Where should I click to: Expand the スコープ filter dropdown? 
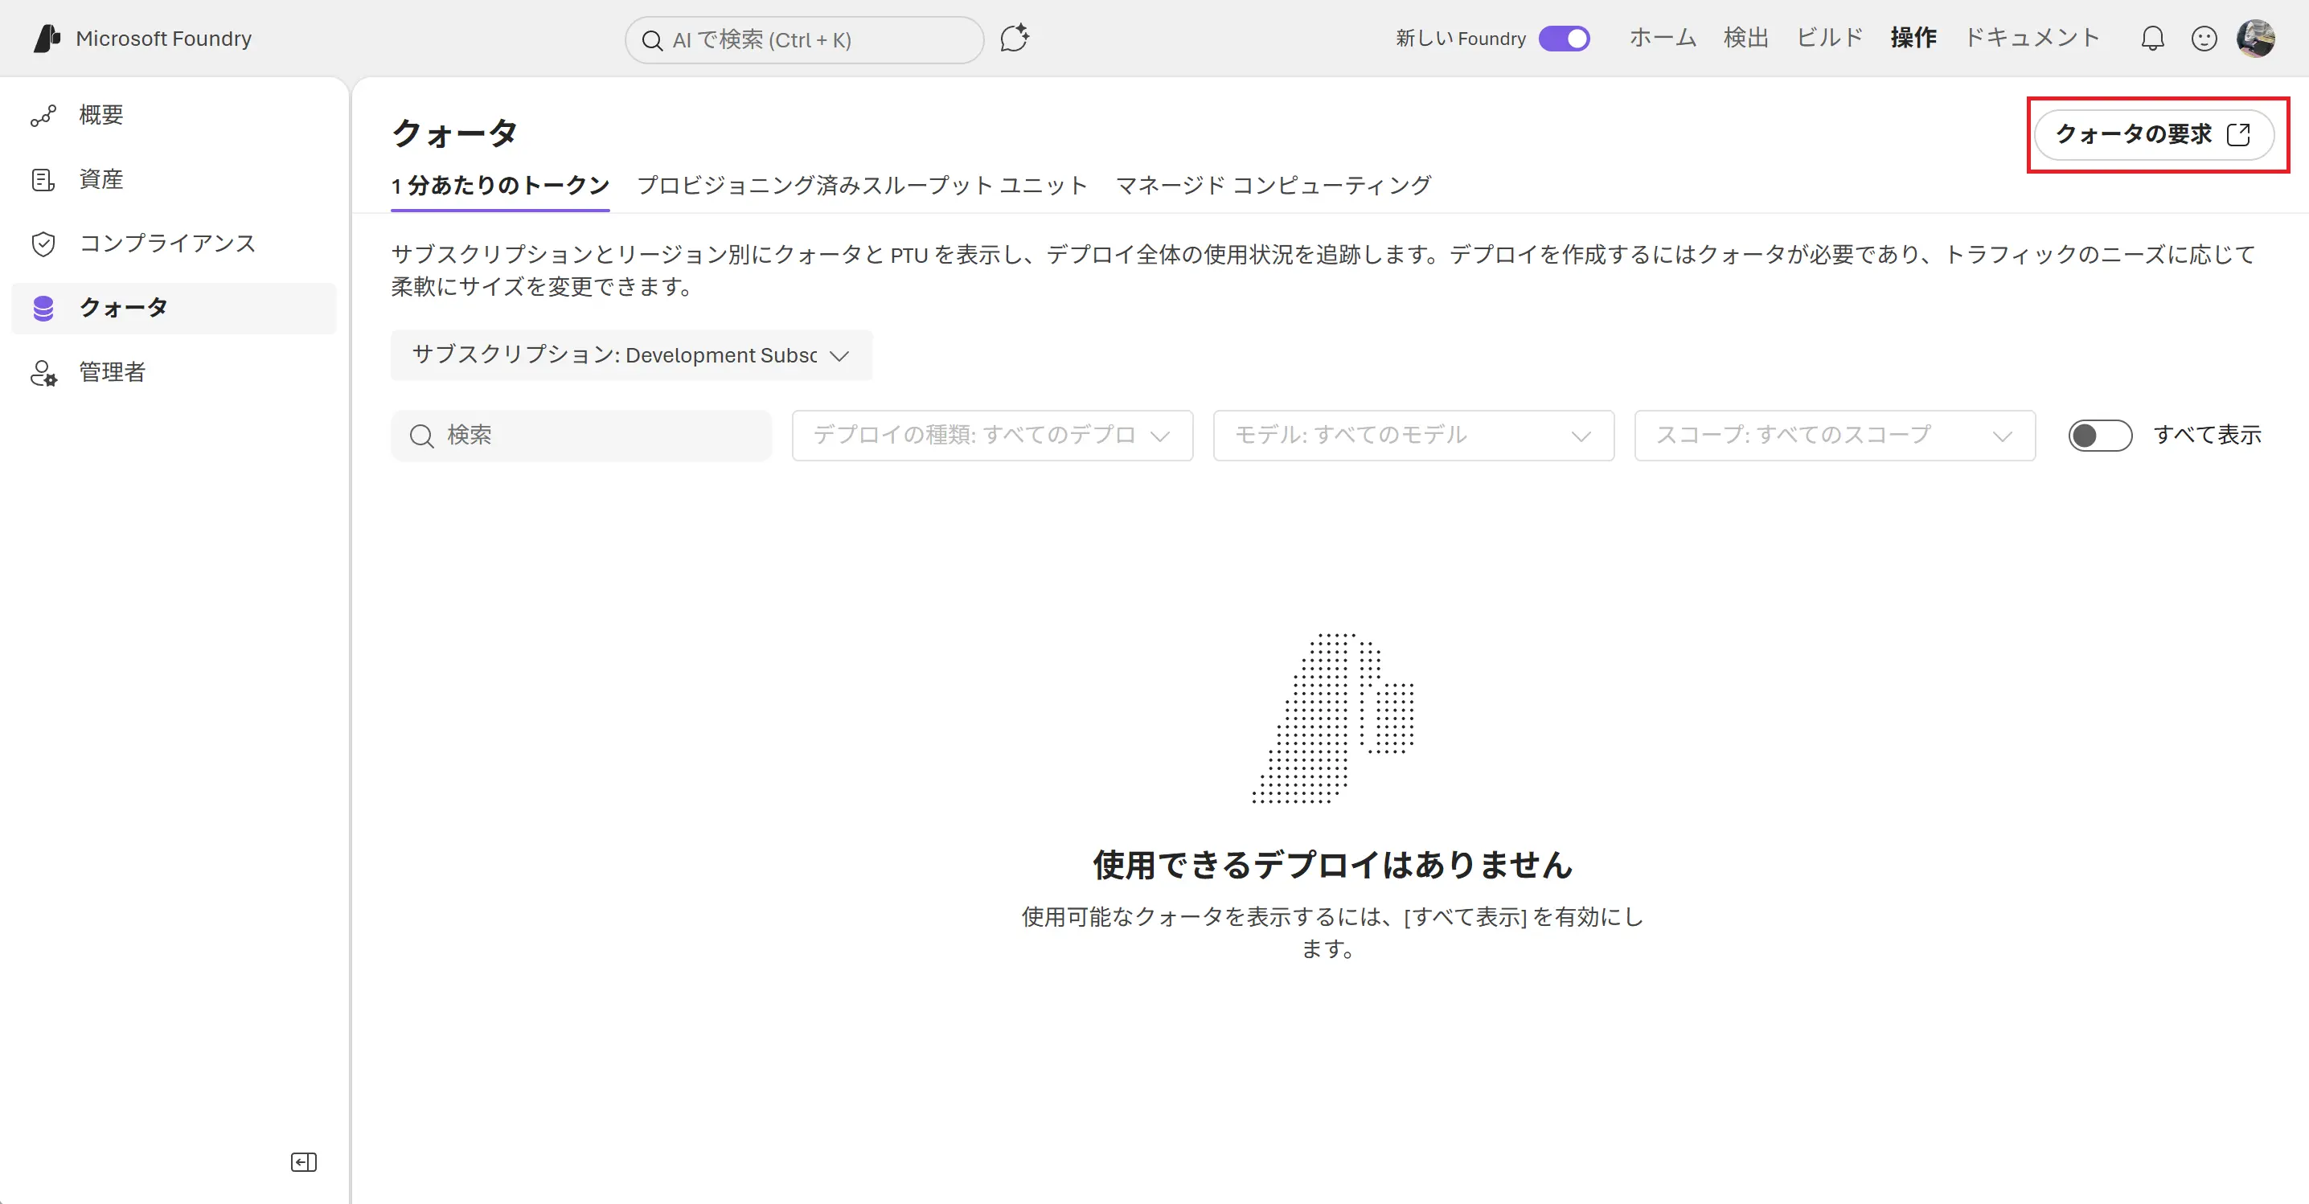[1835, 436]
